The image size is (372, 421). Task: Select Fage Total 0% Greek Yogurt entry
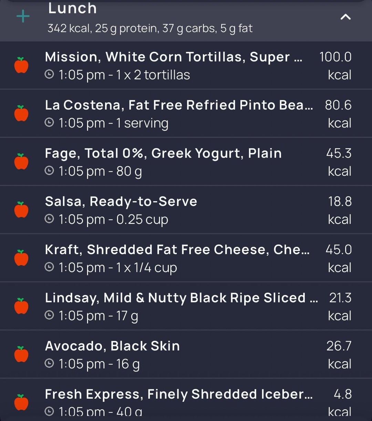pyautogui.click(x=186, y=162)
